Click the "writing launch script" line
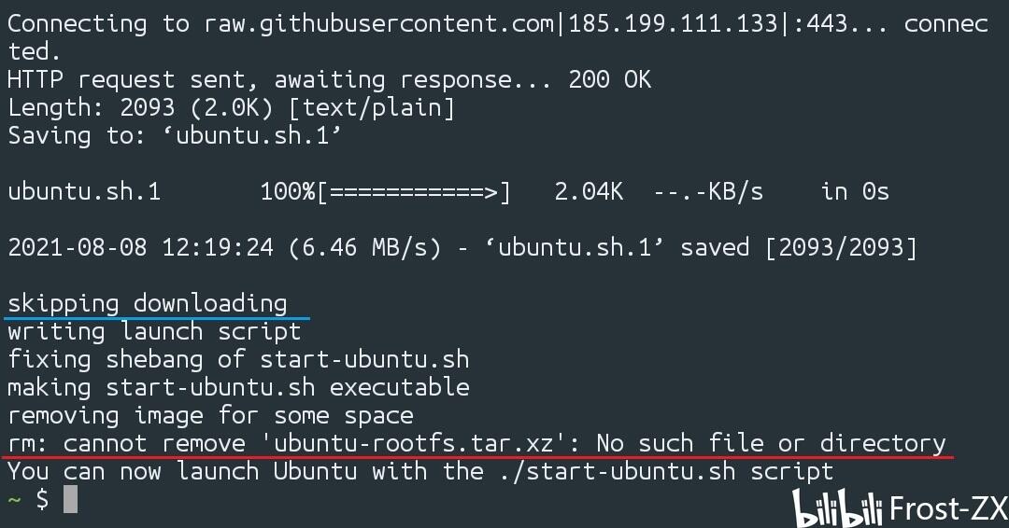This screenshot has width=1009, height=528. pos(154,331)
